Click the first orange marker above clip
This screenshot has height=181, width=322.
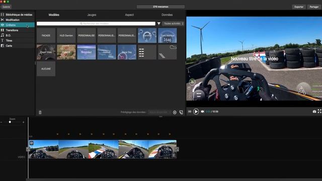click(57, 134)
